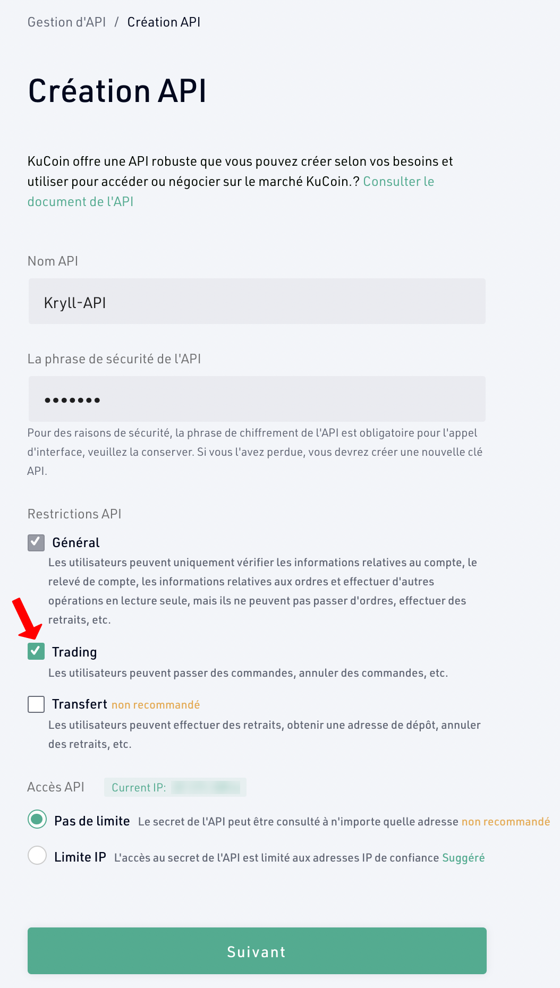Focus the API security passphrase field
This screenshot has height=988, width=560.
tap(257, 399)
